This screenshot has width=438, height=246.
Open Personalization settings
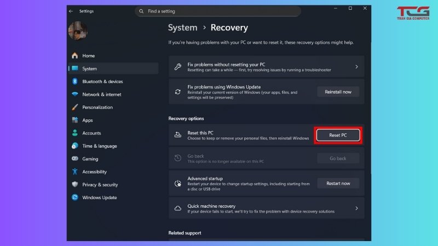(x=97, y=107)
